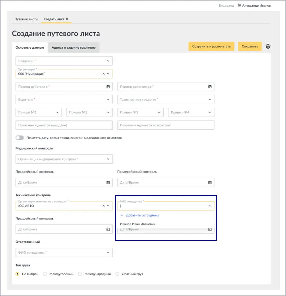Click the Владелец role label in header
The width and height of the screenshot is (286, 296).
click(x=226, y=6)
